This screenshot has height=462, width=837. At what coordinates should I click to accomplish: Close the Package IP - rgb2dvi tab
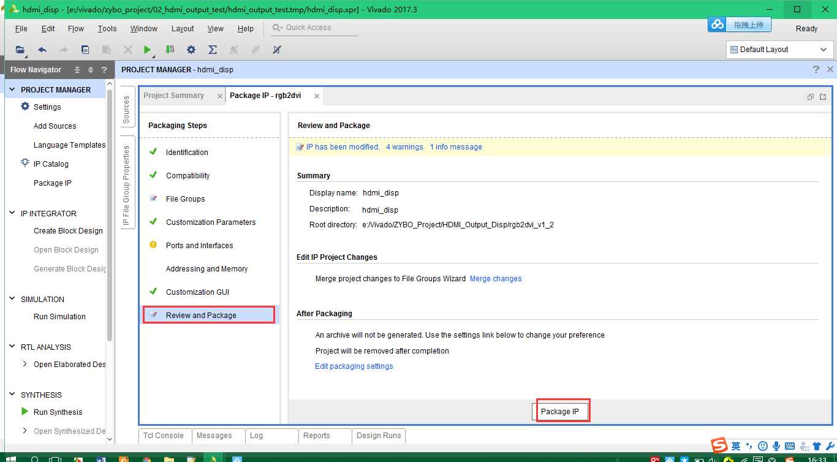coord(317,96)
